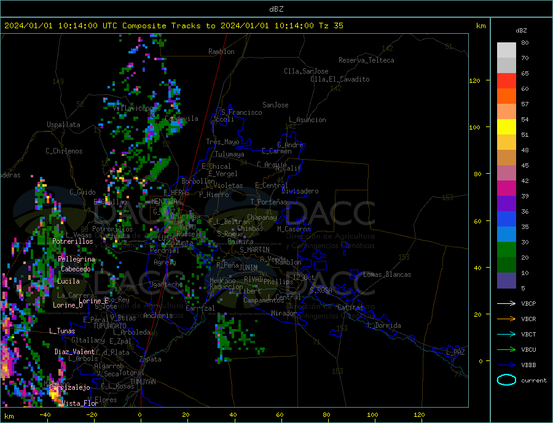Click the '120' tick on x-axis
The width and height of the screenshot is (553, 423).
(419, 415)
